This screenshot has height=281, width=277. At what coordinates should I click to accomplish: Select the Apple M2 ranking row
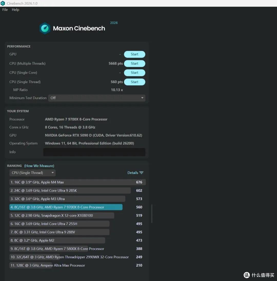77,240
